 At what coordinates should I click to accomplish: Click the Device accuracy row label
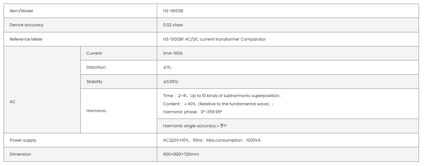pyautogui.click(x=27, y=25)
